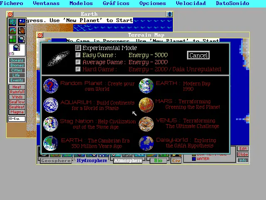Click the Cancel button
The image size is (266, 200).
click(198, 55)
